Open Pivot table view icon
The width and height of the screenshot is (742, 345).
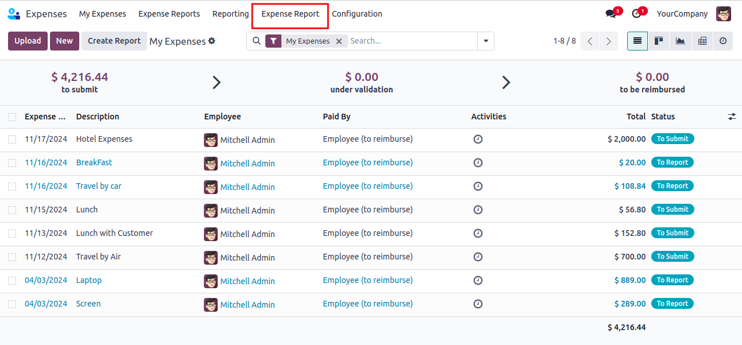tap(702, 41)
